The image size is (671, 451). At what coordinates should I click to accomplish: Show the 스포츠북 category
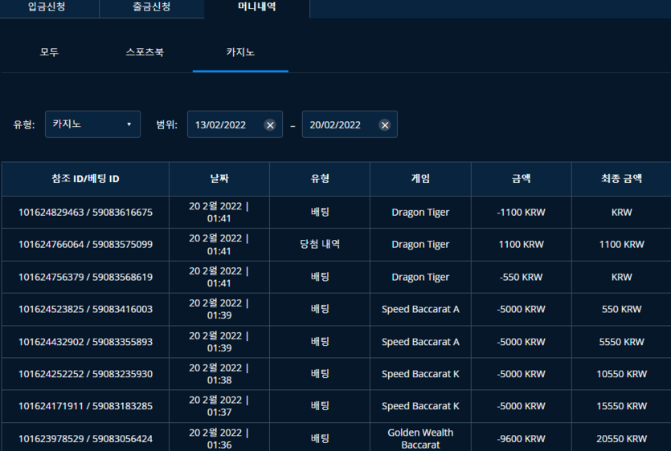click(145, 52)
